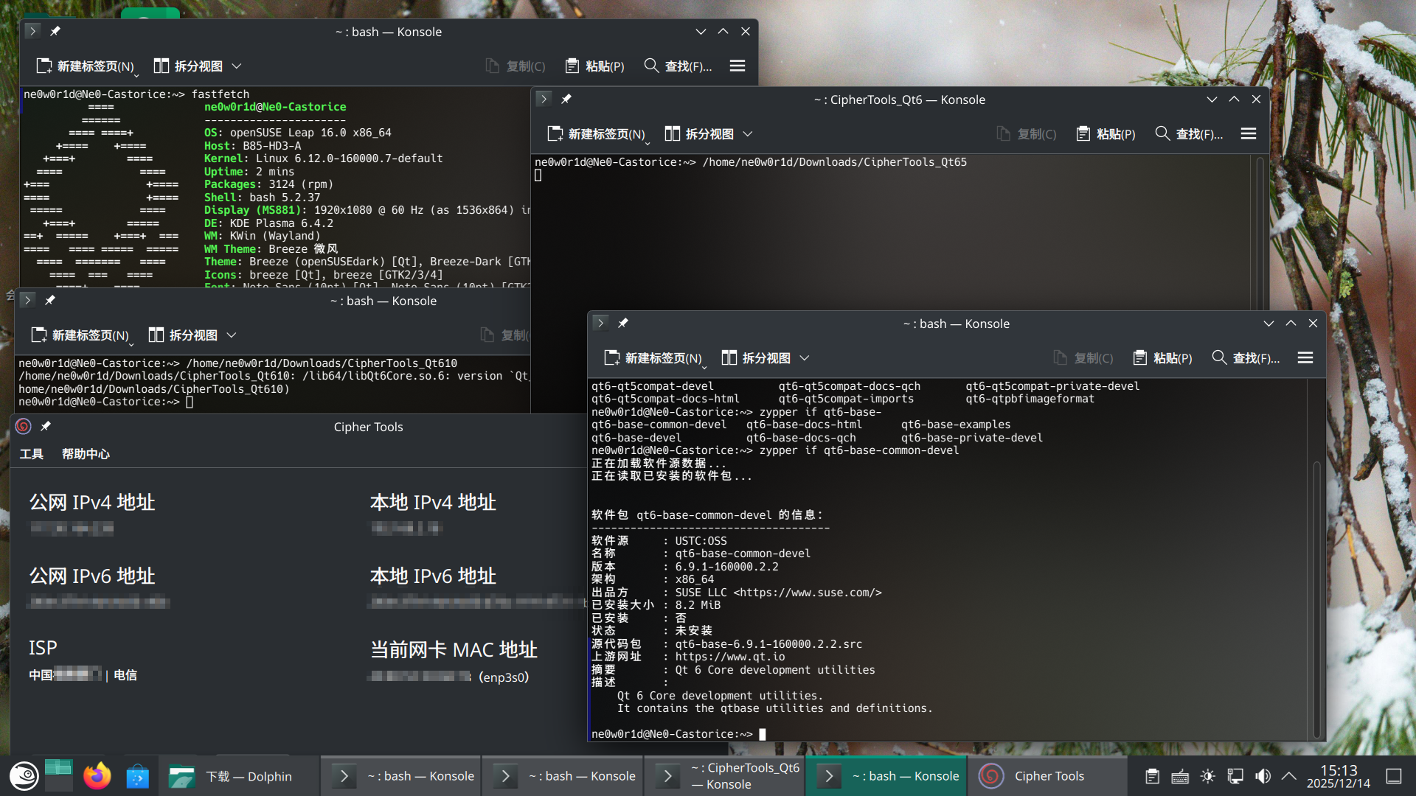Expand 拆分视图 dropdown in top-left Konsole

pos(237,66)
